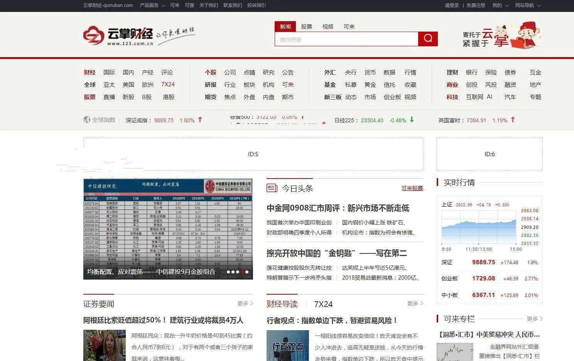
Task: Switch to the 7X24 tab
Action: [x=323, y=304]
